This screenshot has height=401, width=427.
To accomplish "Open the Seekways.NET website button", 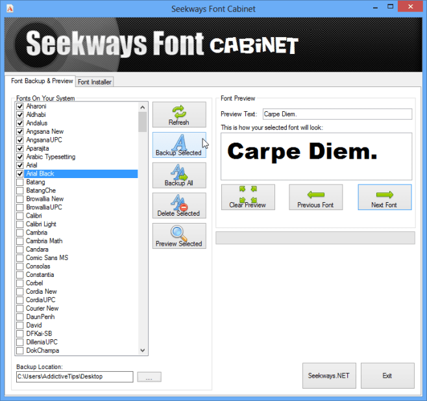I will (329, 376).
